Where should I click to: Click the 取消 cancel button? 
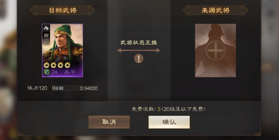[x=109, y=122]
